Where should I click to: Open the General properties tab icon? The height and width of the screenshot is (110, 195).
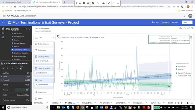coord(3,68)
